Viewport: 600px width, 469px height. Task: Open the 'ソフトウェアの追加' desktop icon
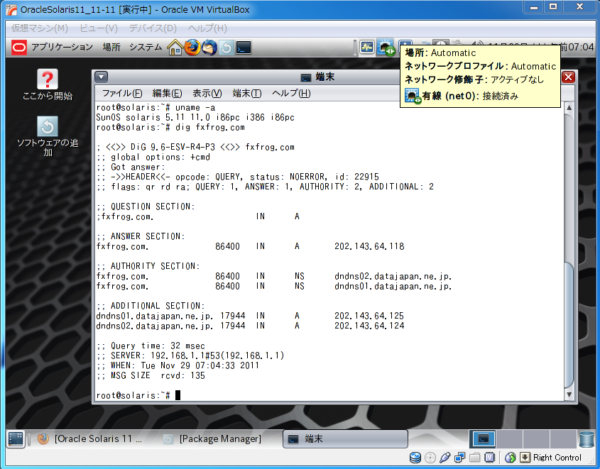click(47, 136)
